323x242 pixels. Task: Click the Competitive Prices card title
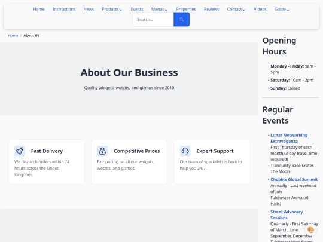click(x=137, y=151)
